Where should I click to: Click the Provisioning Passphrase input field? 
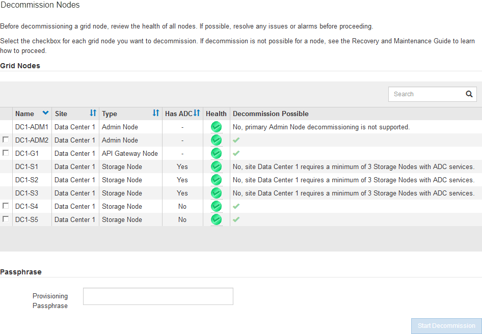[158, 296]
